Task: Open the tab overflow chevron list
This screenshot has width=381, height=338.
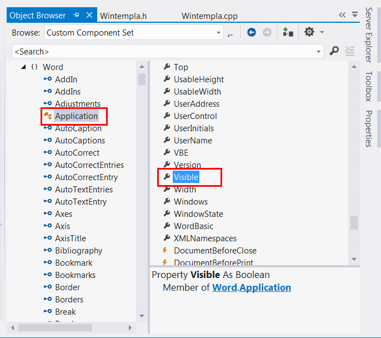Action: (x=342, y=15)
